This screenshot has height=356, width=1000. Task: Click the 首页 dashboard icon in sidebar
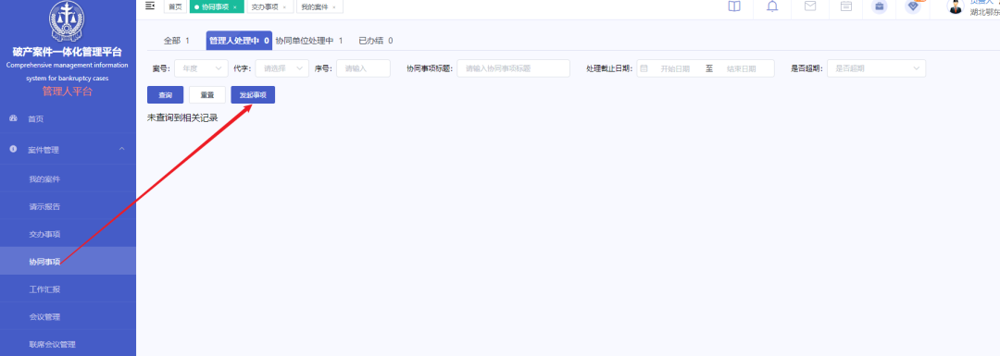13,118
